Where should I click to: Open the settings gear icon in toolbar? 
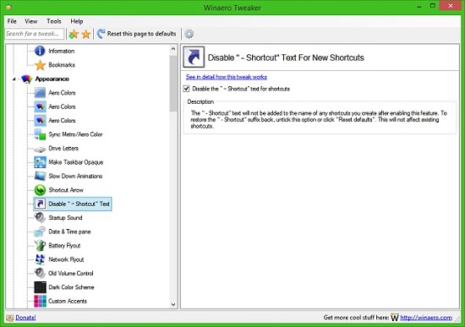[189, 34]
